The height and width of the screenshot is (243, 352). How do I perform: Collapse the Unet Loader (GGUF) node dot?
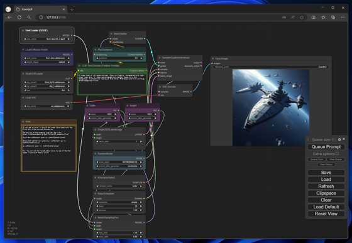23,31
